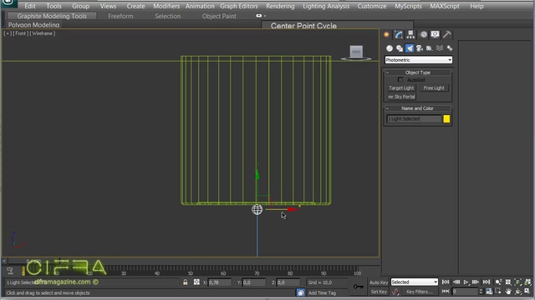Toggle Key Mode button

pyautogui.click(x=446, y=292)
